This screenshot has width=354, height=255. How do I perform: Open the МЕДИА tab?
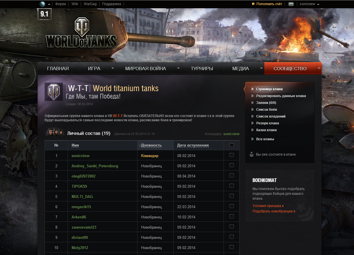241,68
